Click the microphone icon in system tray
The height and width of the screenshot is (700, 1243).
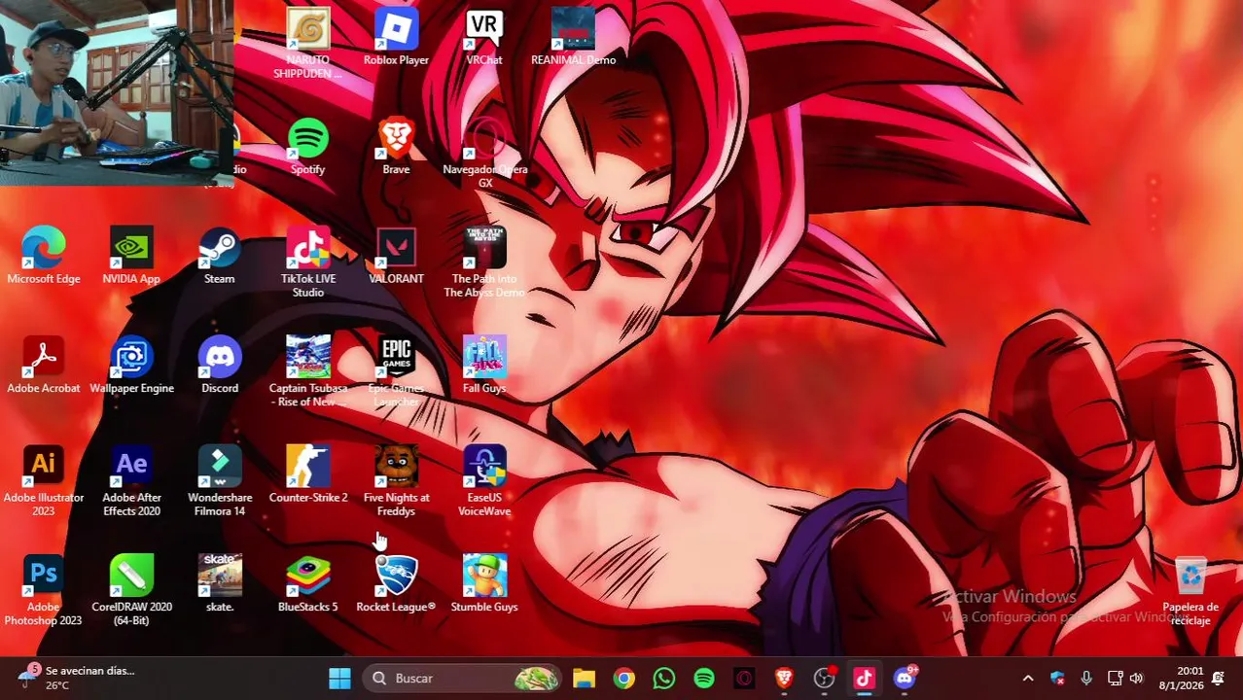pyautogui.click(x=1086, y=678)
